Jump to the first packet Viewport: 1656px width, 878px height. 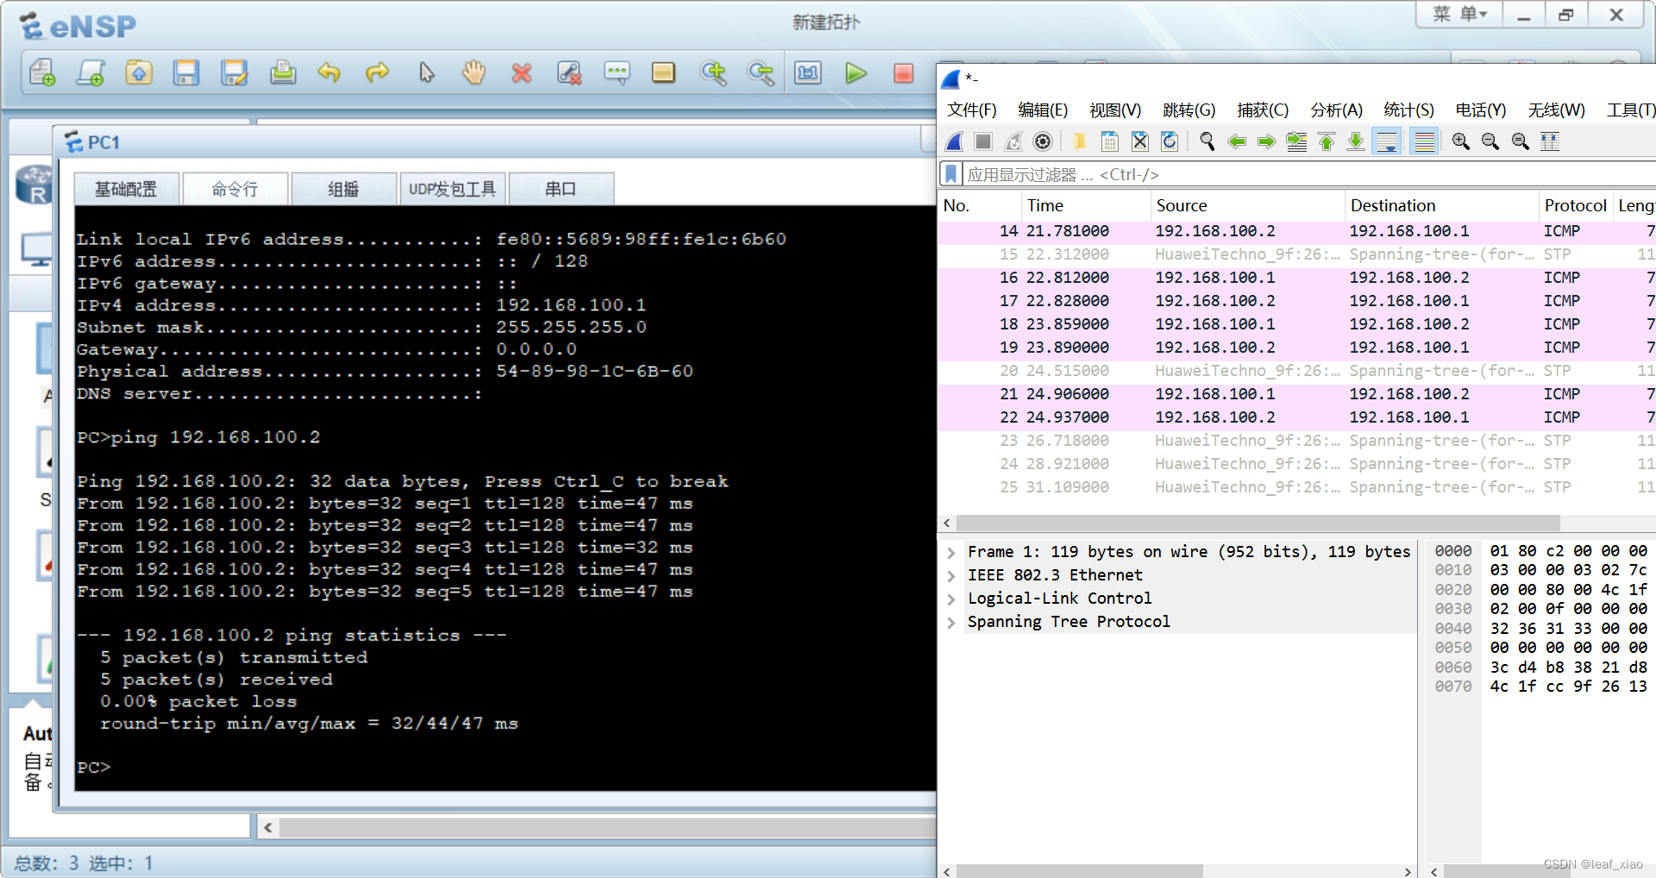click(x=1327, y=141)
